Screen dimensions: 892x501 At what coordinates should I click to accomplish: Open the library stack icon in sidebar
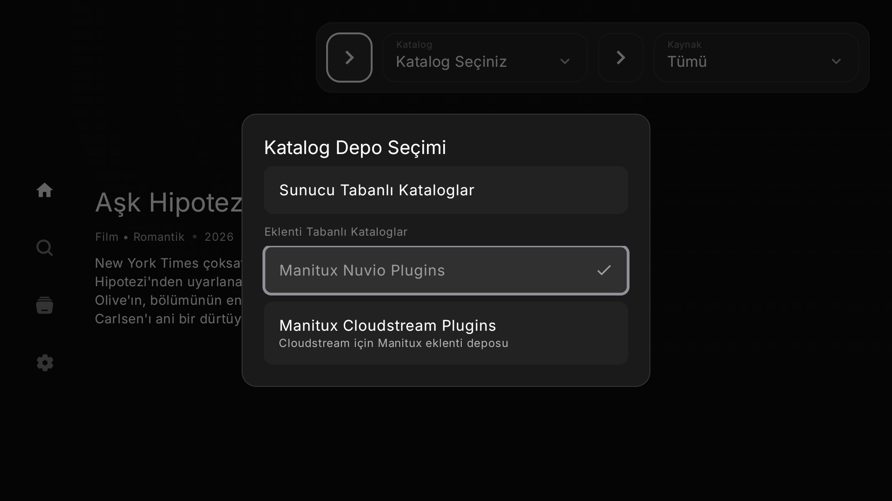[x=45, y=305]
